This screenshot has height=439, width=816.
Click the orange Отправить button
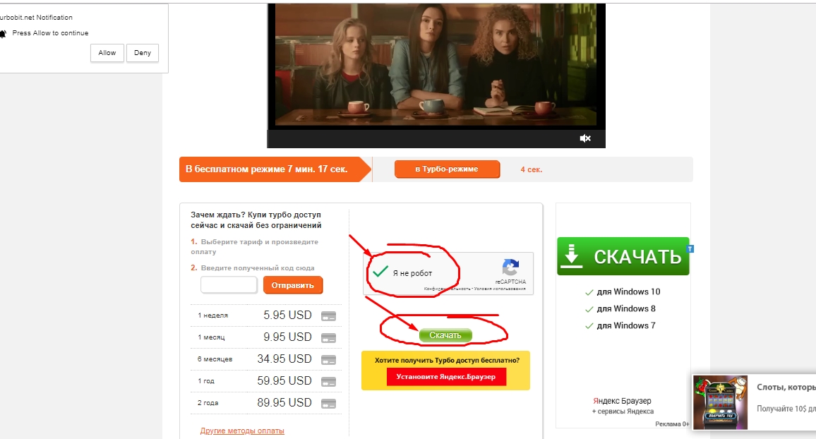(x=293, y=285)
